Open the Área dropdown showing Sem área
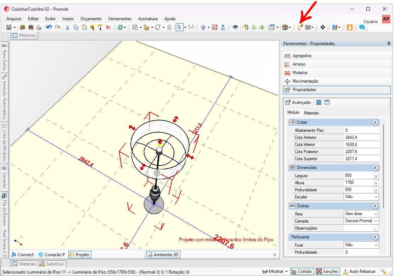 click(x=361, y=214)
